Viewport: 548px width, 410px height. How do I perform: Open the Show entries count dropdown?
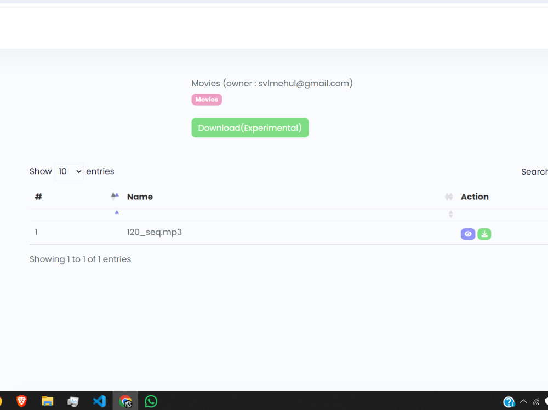coord(69,171)
